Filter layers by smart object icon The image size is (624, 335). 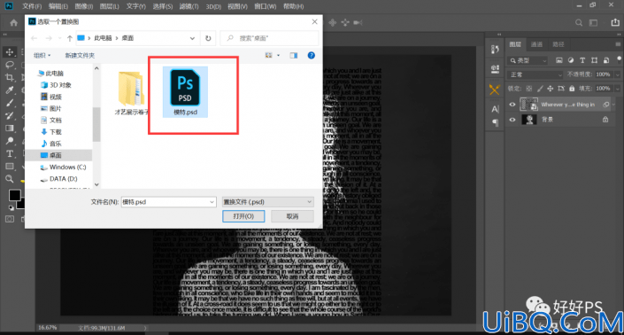coord(606,60)
